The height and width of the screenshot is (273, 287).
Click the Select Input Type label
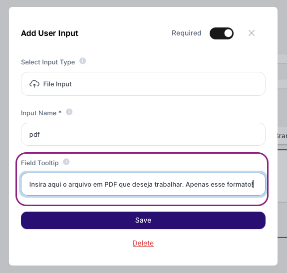48,62
